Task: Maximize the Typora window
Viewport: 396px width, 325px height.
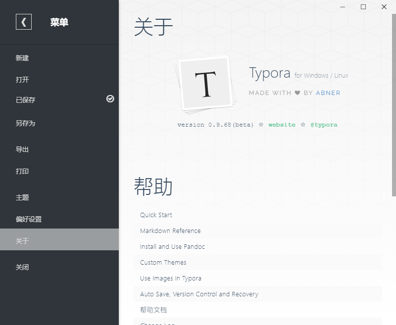Action: [x=363, y=7]
